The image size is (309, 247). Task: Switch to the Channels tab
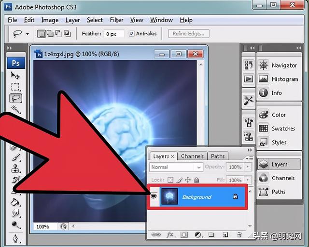point(192,156)
